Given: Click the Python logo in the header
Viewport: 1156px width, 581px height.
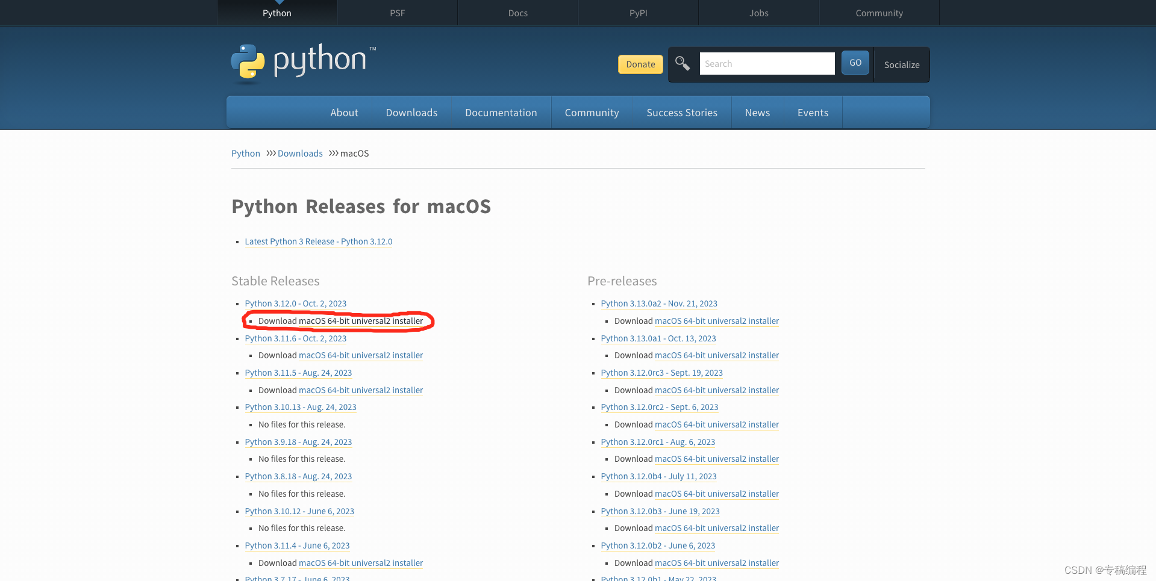Looking at the screenshot, I should coord(303,62).
